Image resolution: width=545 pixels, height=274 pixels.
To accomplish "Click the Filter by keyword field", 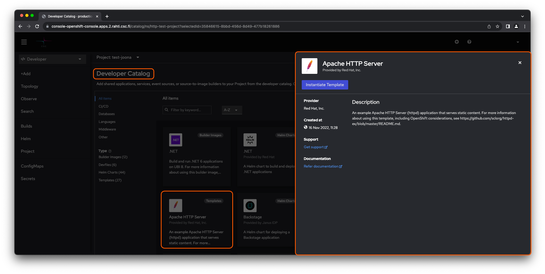I will coord(187,110).
